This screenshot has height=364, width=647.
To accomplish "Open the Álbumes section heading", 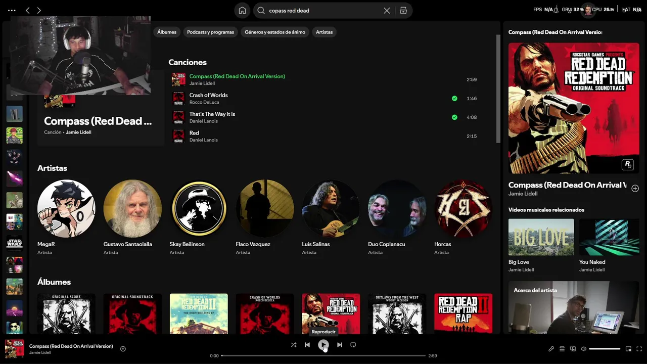I will click(x=54, y=282).
